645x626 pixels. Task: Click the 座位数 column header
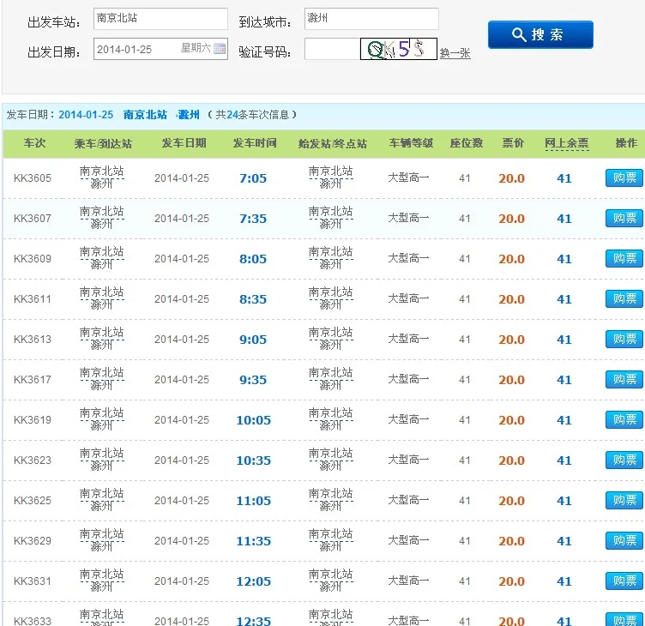(x=466, y=143)
